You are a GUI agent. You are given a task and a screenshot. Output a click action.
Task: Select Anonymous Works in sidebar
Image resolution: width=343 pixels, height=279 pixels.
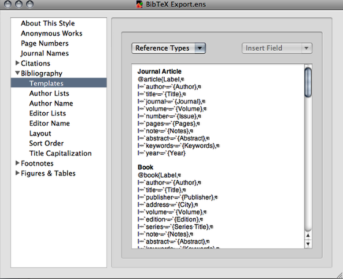click(x=51, y=33)
